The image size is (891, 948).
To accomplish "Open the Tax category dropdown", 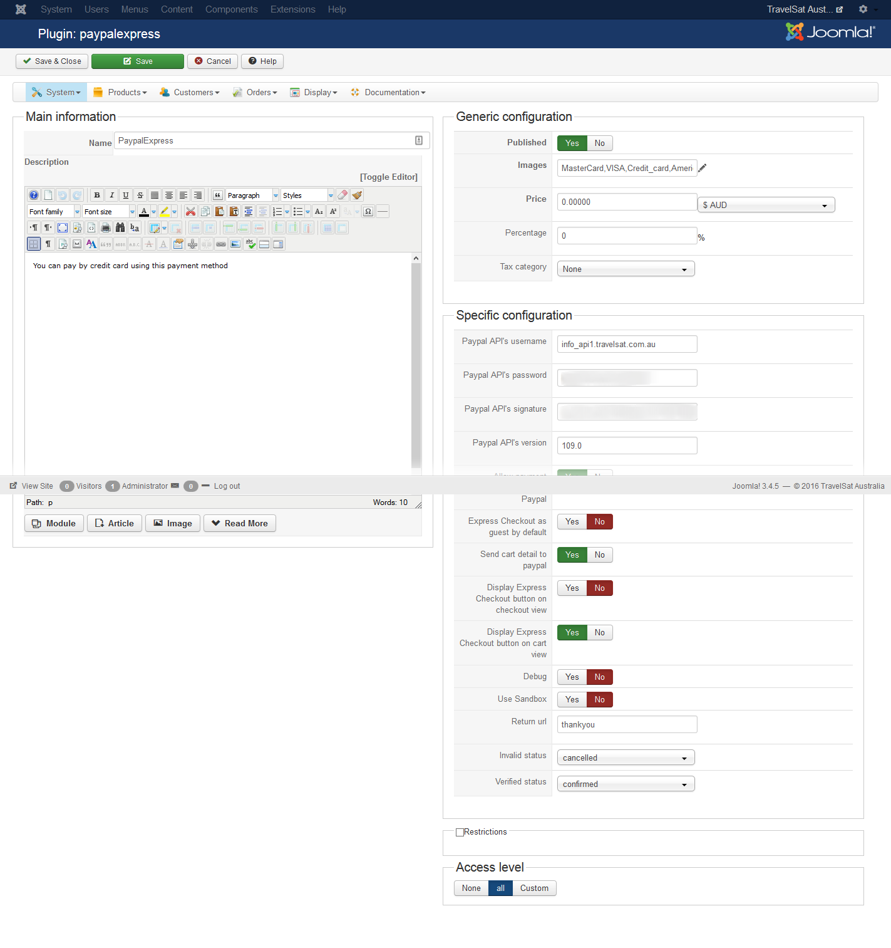I will (626, 269).
